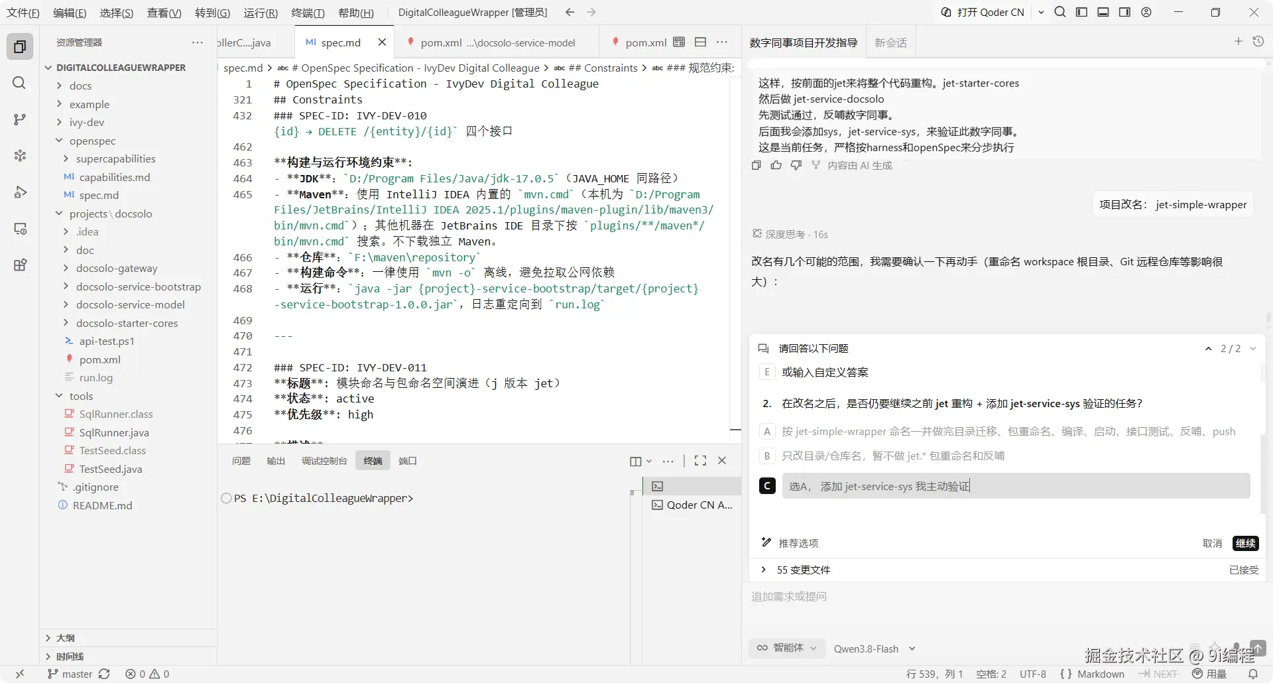
Task: Select answer option A jet-simple-wrapper
Action: click(1007, 432)
